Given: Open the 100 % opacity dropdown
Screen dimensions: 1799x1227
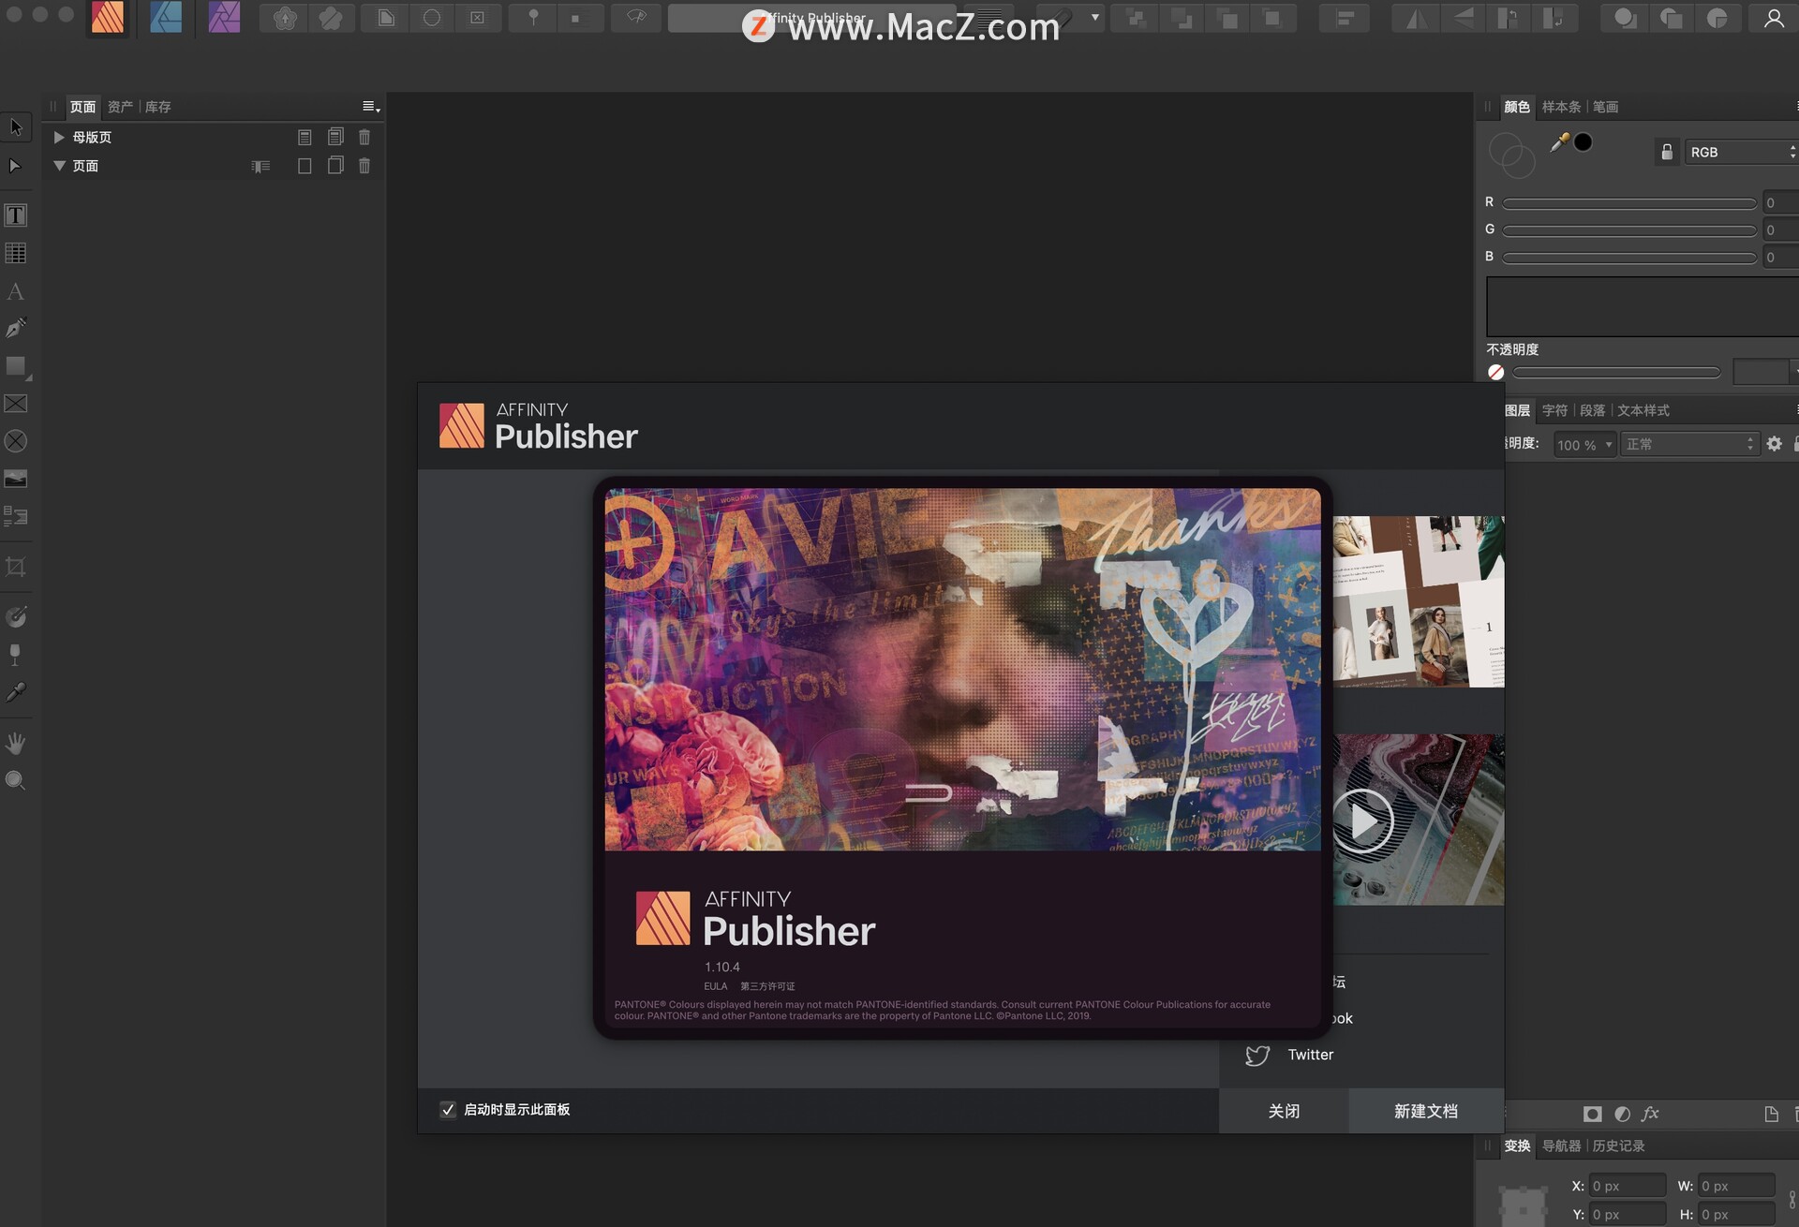Looking at the screenshot, I should click(x=1584, y=445).
